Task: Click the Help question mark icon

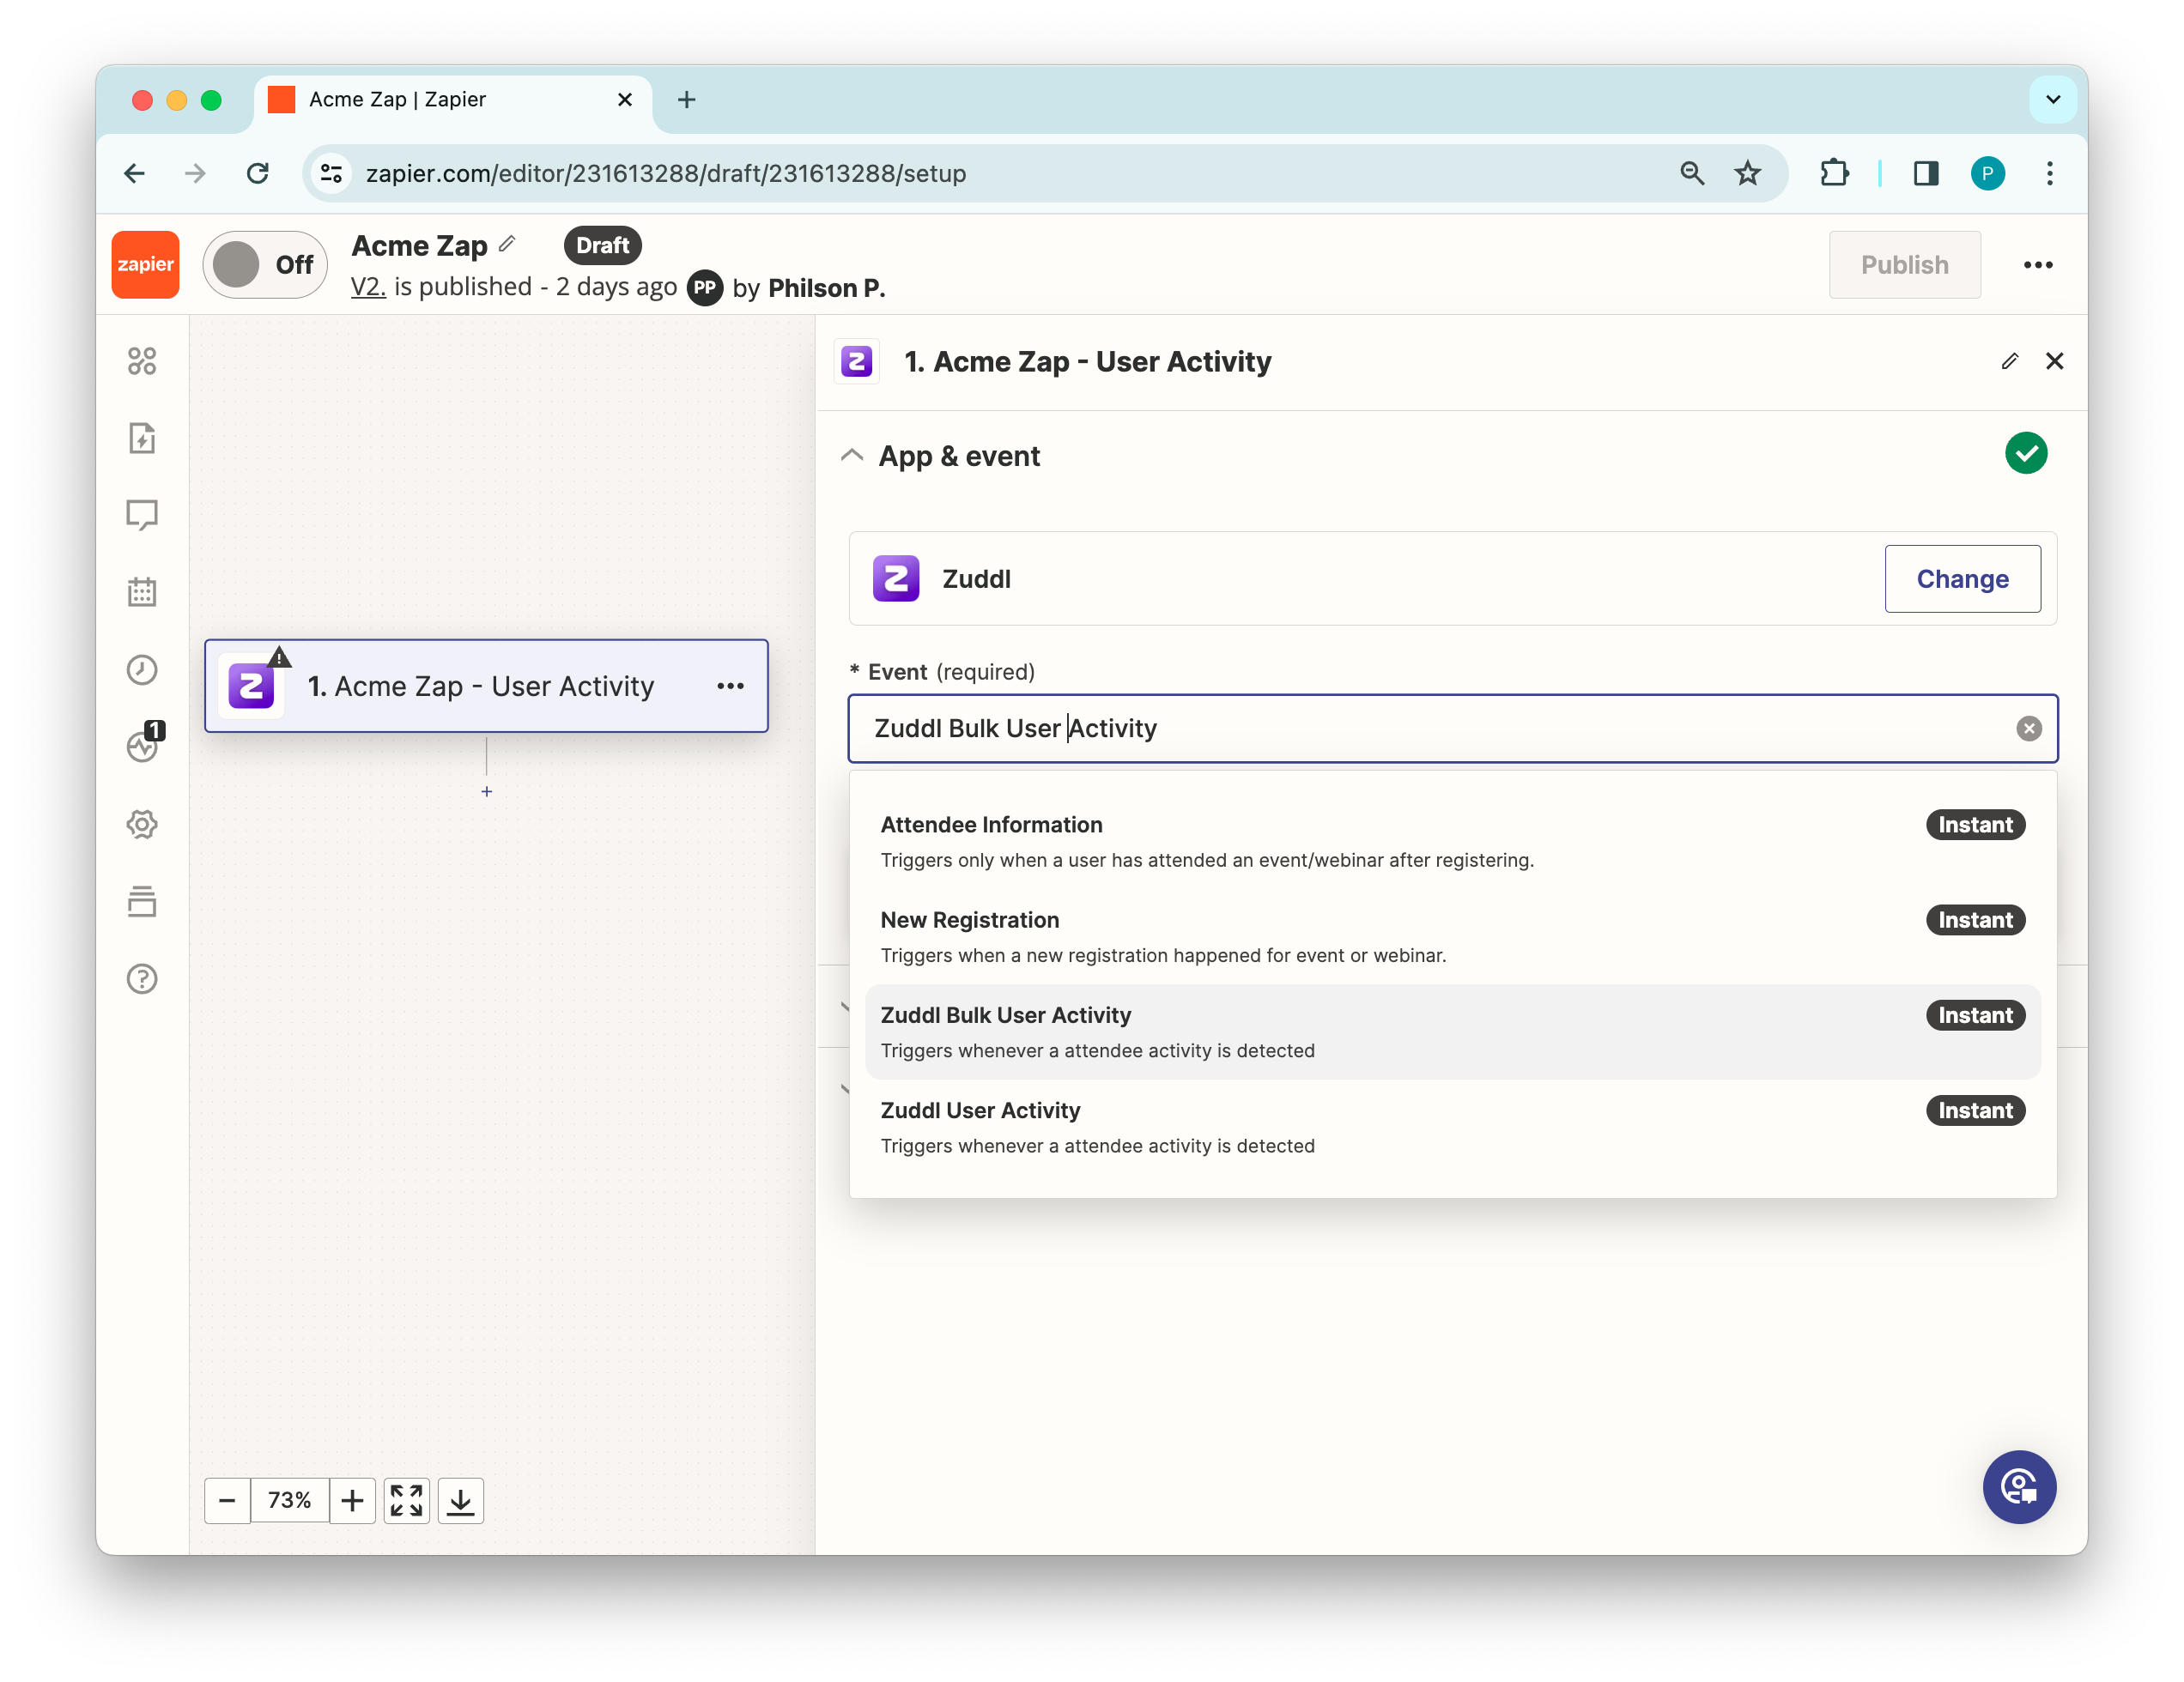Action: [x=142, y=978]
